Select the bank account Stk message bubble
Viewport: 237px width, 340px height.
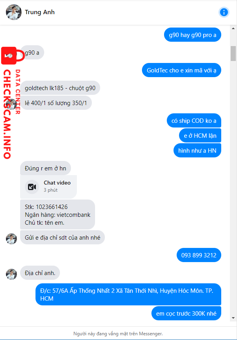coord(58,214)
